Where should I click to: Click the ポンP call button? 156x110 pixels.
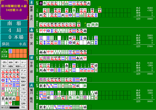coord(23,71)
